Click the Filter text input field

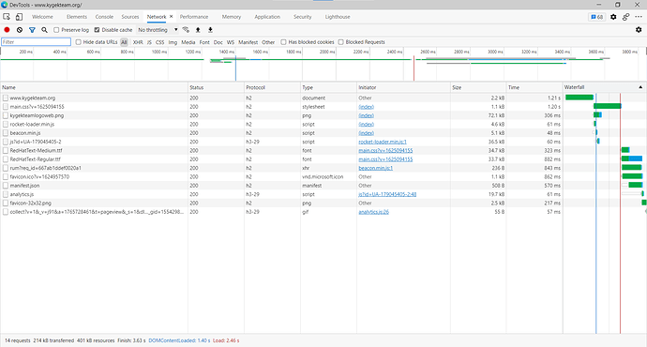[x=37, y=41]
